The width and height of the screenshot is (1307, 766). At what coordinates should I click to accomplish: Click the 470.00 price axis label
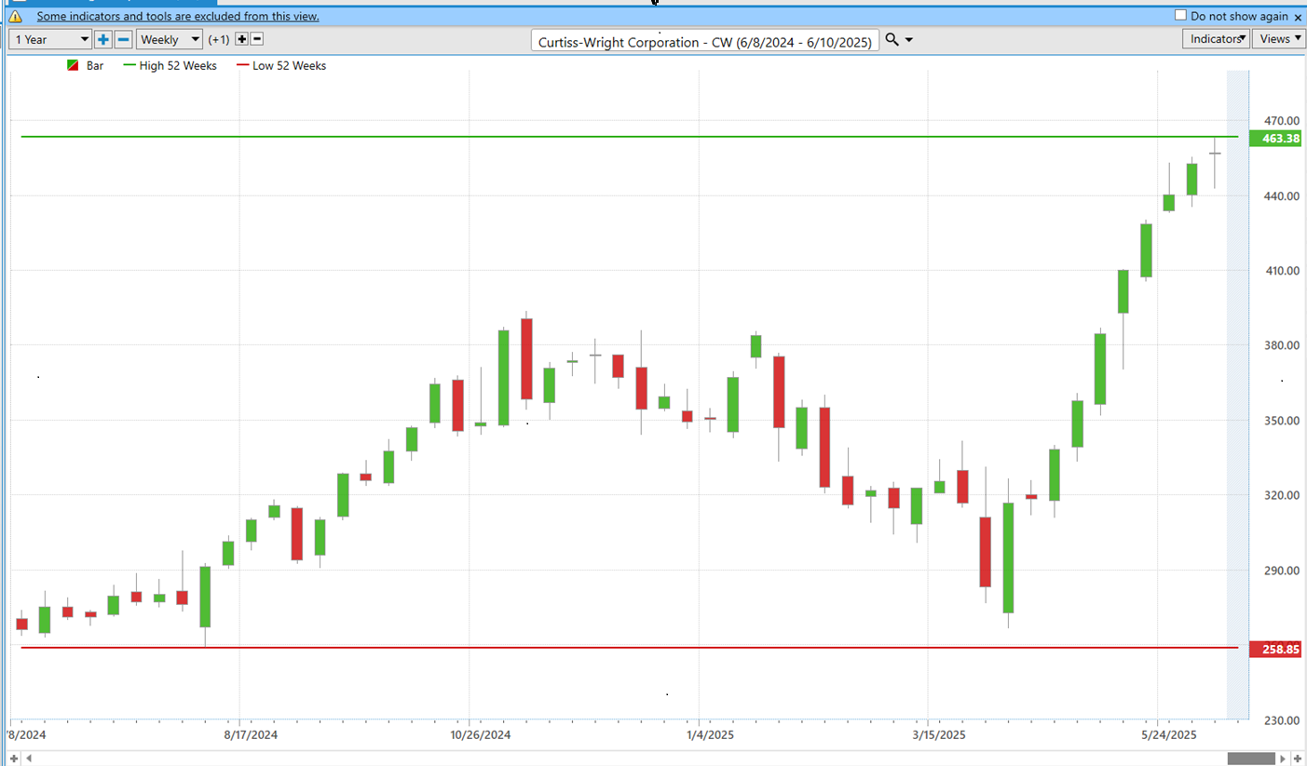[x=1281, y=121]
